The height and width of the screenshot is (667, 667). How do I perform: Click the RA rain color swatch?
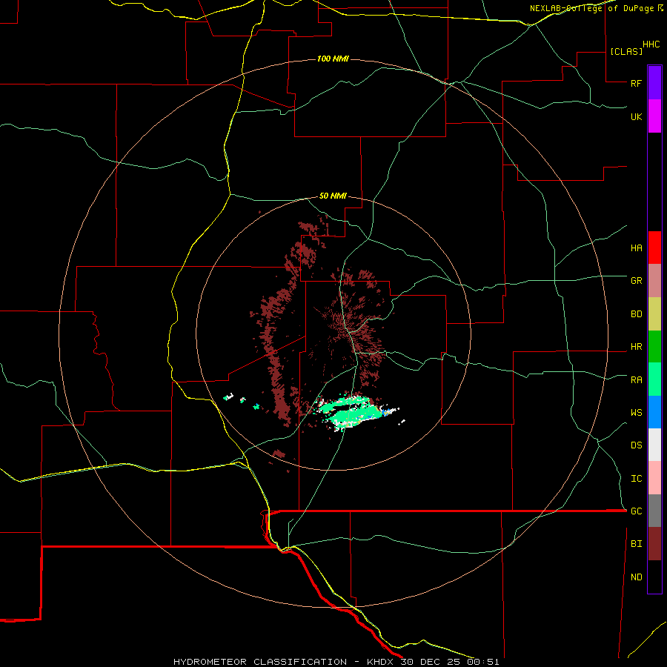tap(654, 379)
